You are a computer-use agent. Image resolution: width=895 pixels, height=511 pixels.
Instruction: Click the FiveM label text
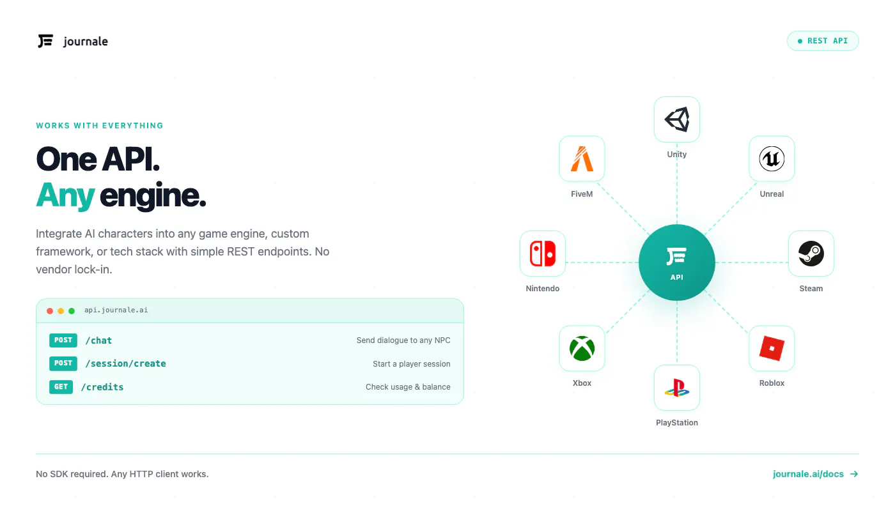[582, 194]
